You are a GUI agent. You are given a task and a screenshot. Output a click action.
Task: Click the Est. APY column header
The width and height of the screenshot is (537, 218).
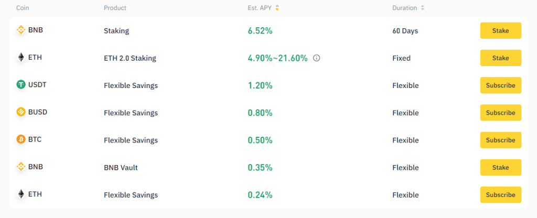(260, 8)
